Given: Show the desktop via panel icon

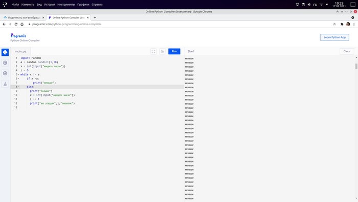Looking at the screenshot, I should click(353, 4).
